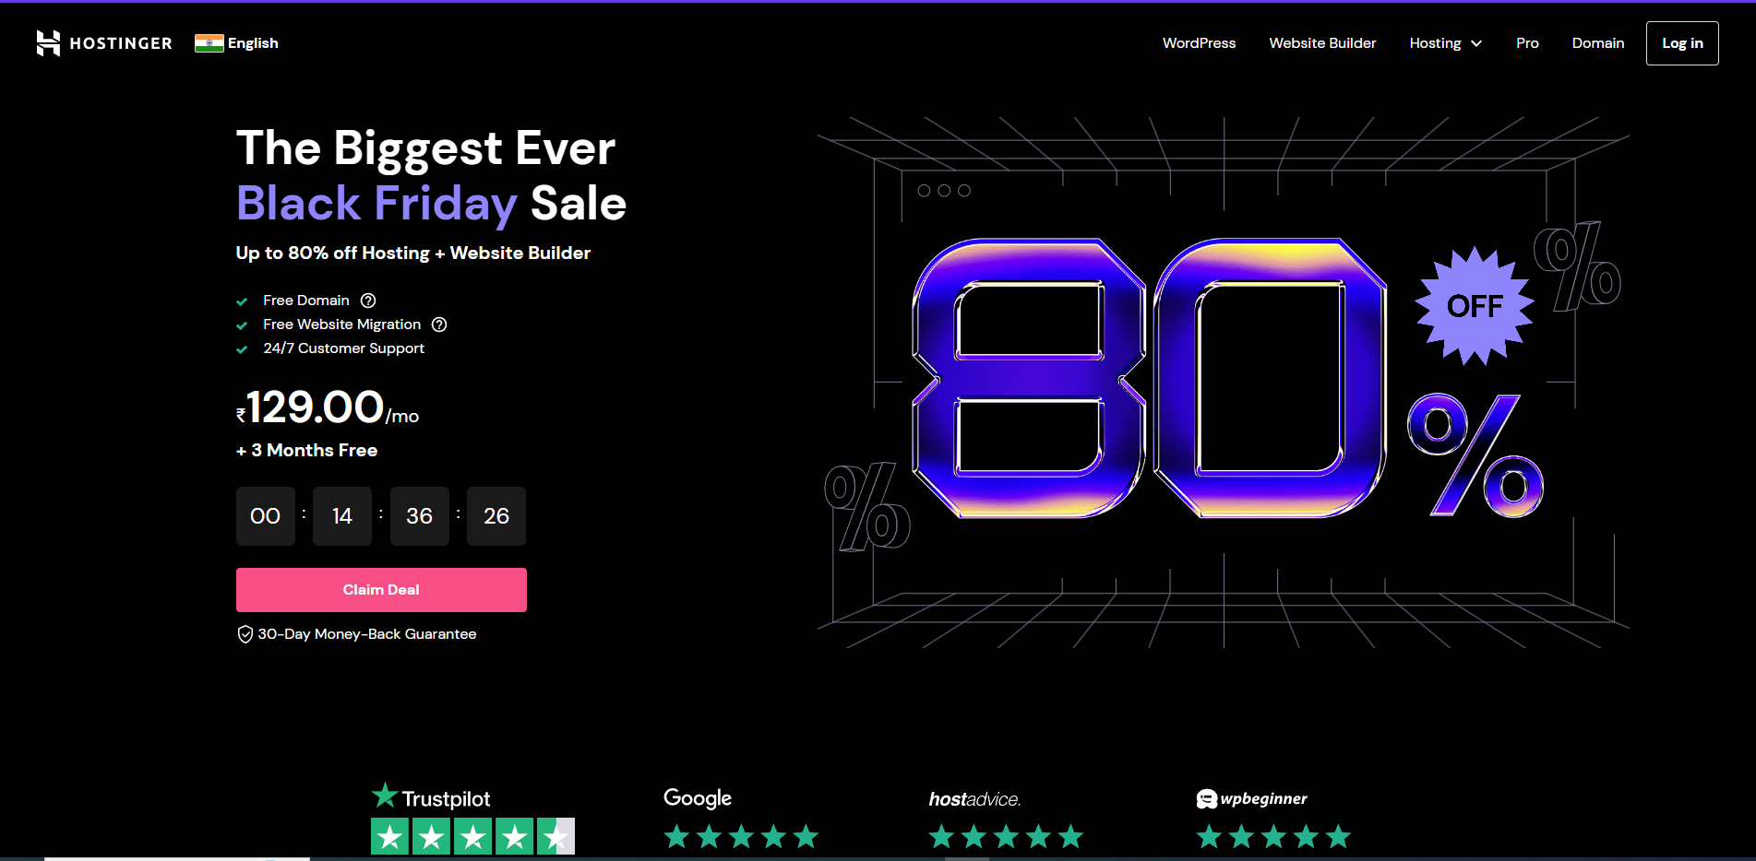
Task: Click the 80% graphic banner image
Action: (1224, 382)
